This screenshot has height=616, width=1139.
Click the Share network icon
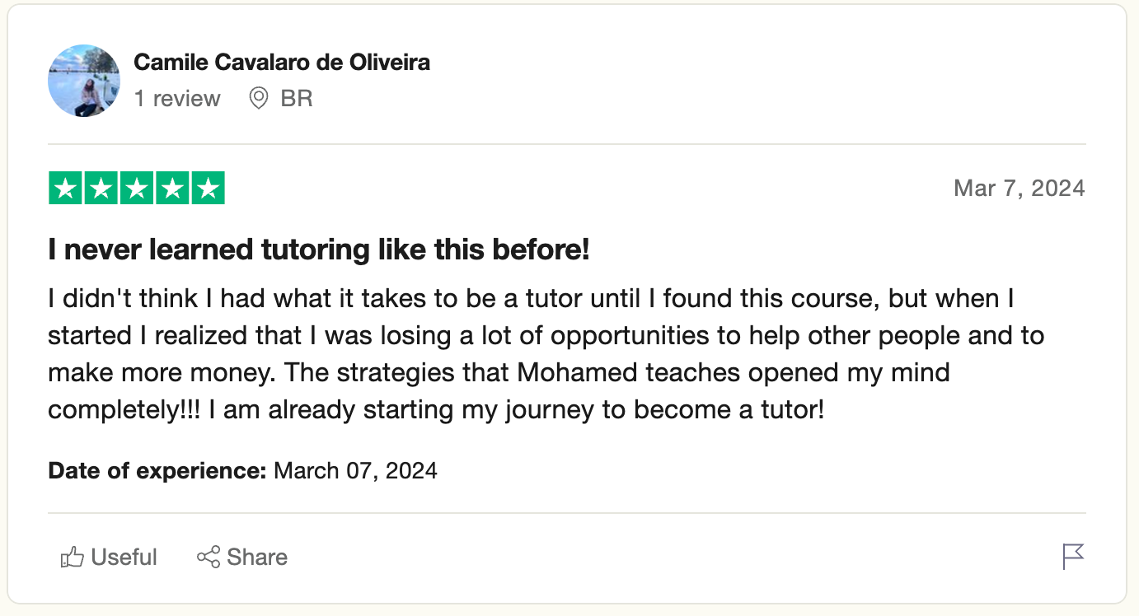pyautogui.click(x=209, y=558)
